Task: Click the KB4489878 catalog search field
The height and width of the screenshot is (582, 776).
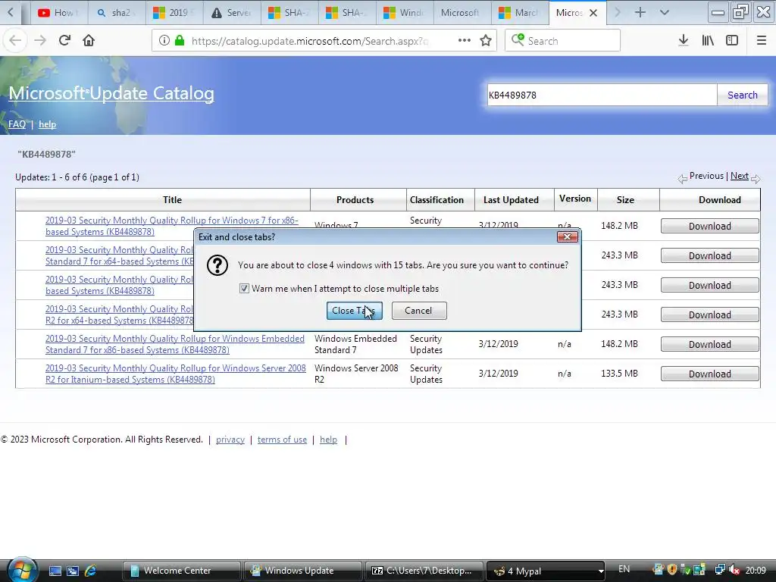Action: click(602, 95)
